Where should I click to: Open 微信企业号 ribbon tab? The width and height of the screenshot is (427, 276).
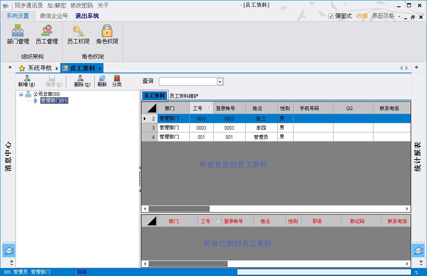54,16
